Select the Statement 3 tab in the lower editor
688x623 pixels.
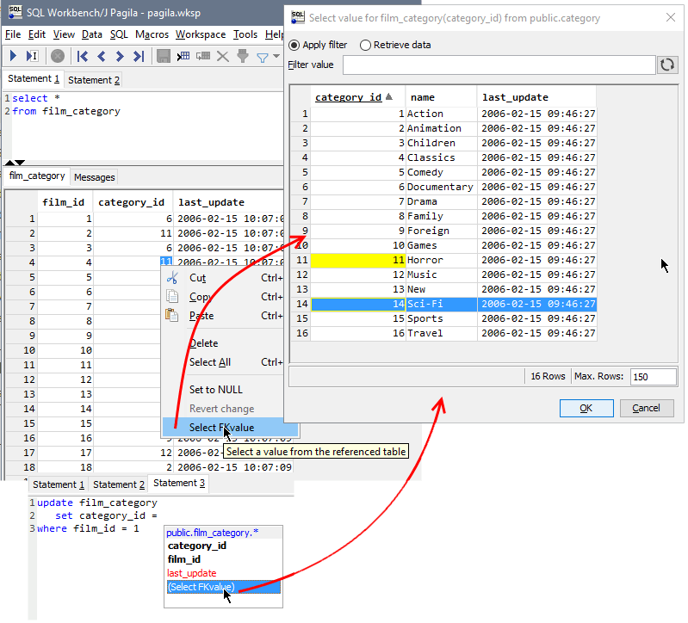tap(179, 483)
